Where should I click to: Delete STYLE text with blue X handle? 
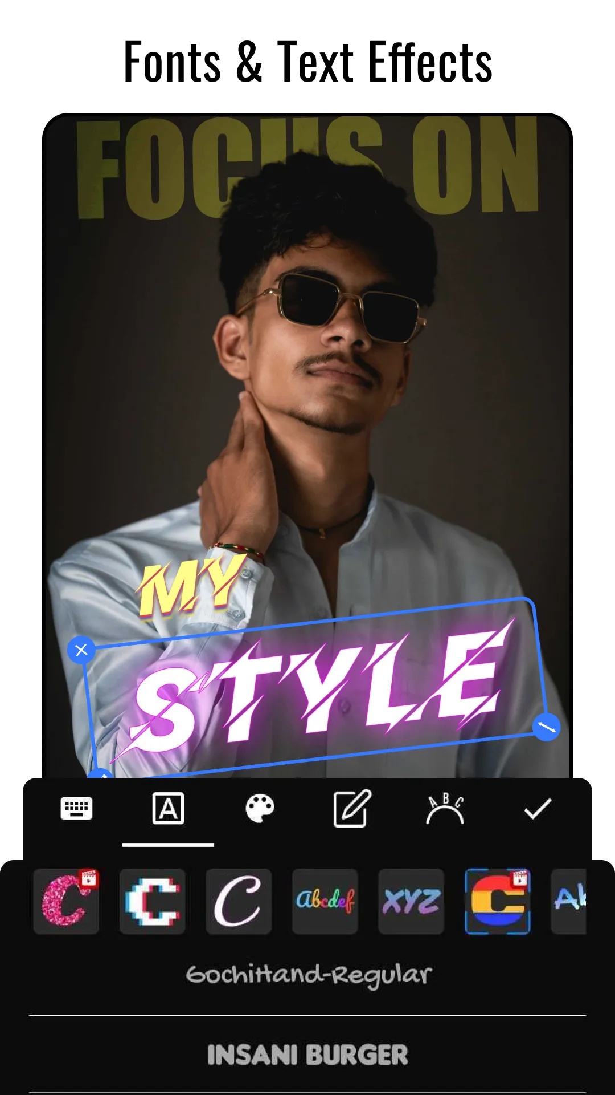coord(81,650)
